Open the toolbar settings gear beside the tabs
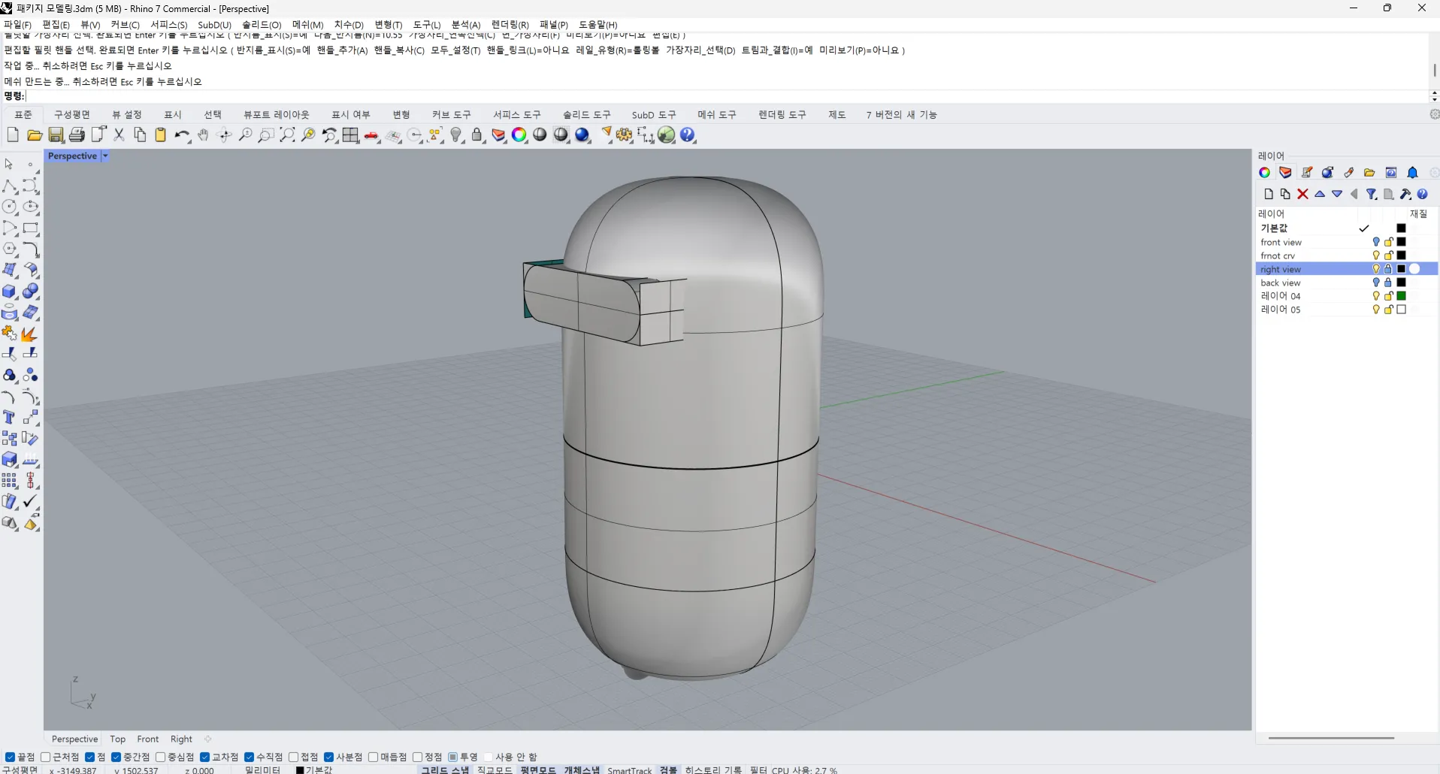Viewport: 1440px width, 774px height. [1434, 114]
